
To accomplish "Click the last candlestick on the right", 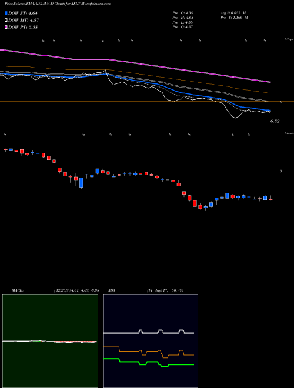I will pyautogui.click(x=270, y=198).
